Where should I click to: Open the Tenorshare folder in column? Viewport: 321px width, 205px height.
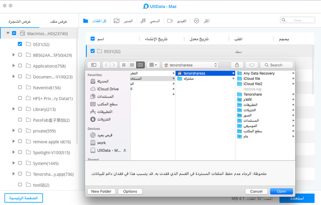[265, 94]
